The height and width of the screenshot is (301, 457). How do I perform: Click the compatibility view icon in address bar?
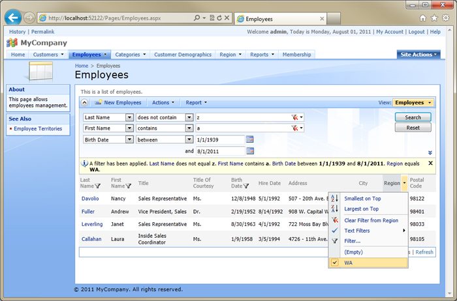tap(212, 18)
